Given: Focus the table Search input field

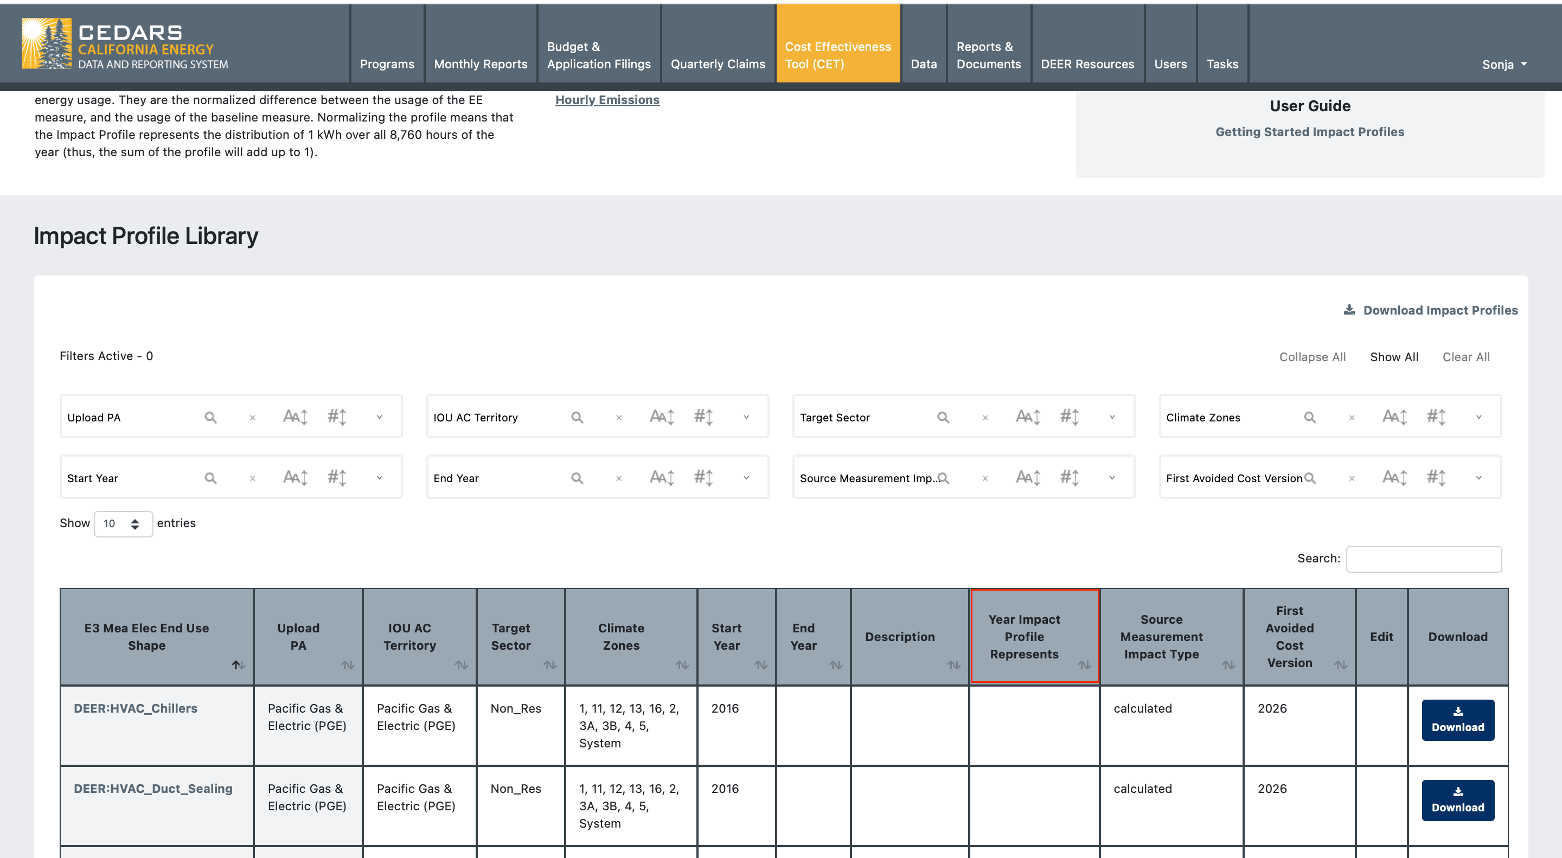Looking at the screenshot, I should pos(1424,559).
